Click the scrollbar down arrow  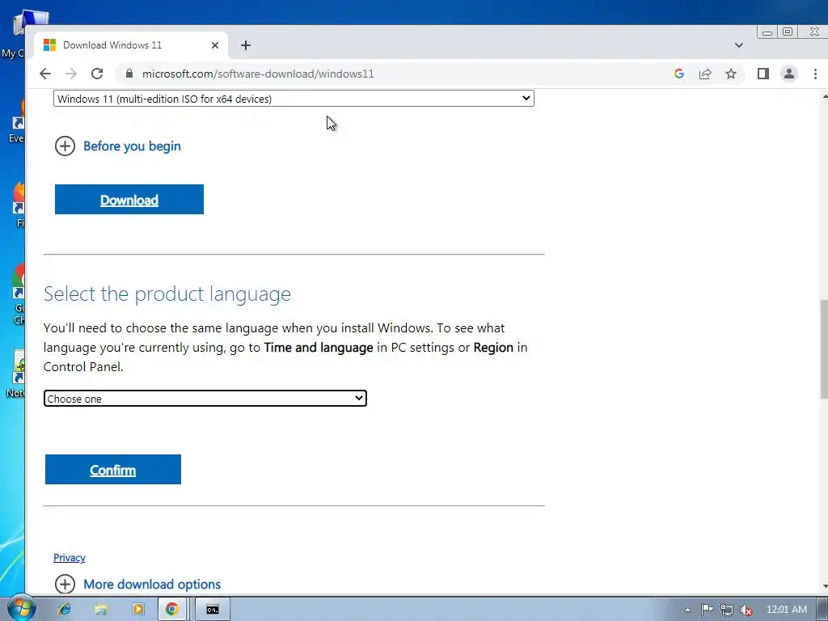[824, 585]
